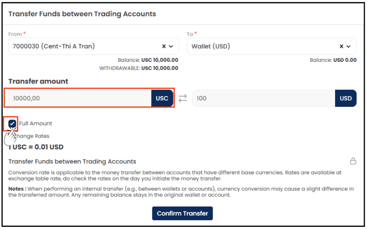
Task: Click the USC transfer amount input field
Action: (x=80, y=98)
